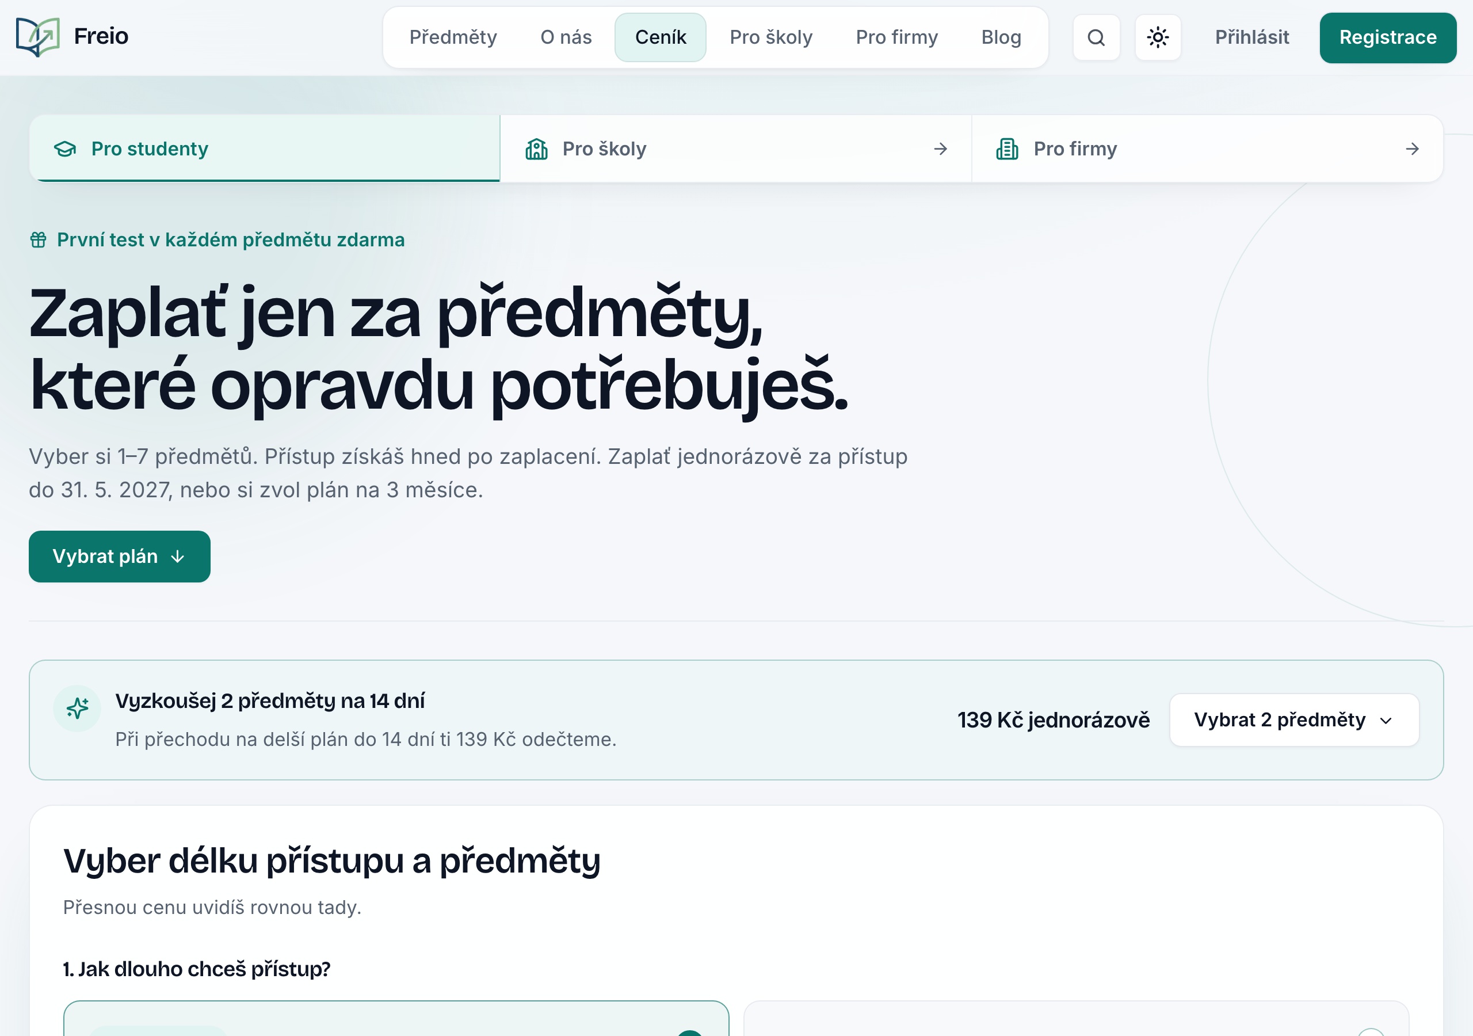Image resolution: width=1473 pixels, height=1036 pixels.
Task: Select the Pro studenty tab
Action: point(264,149)
